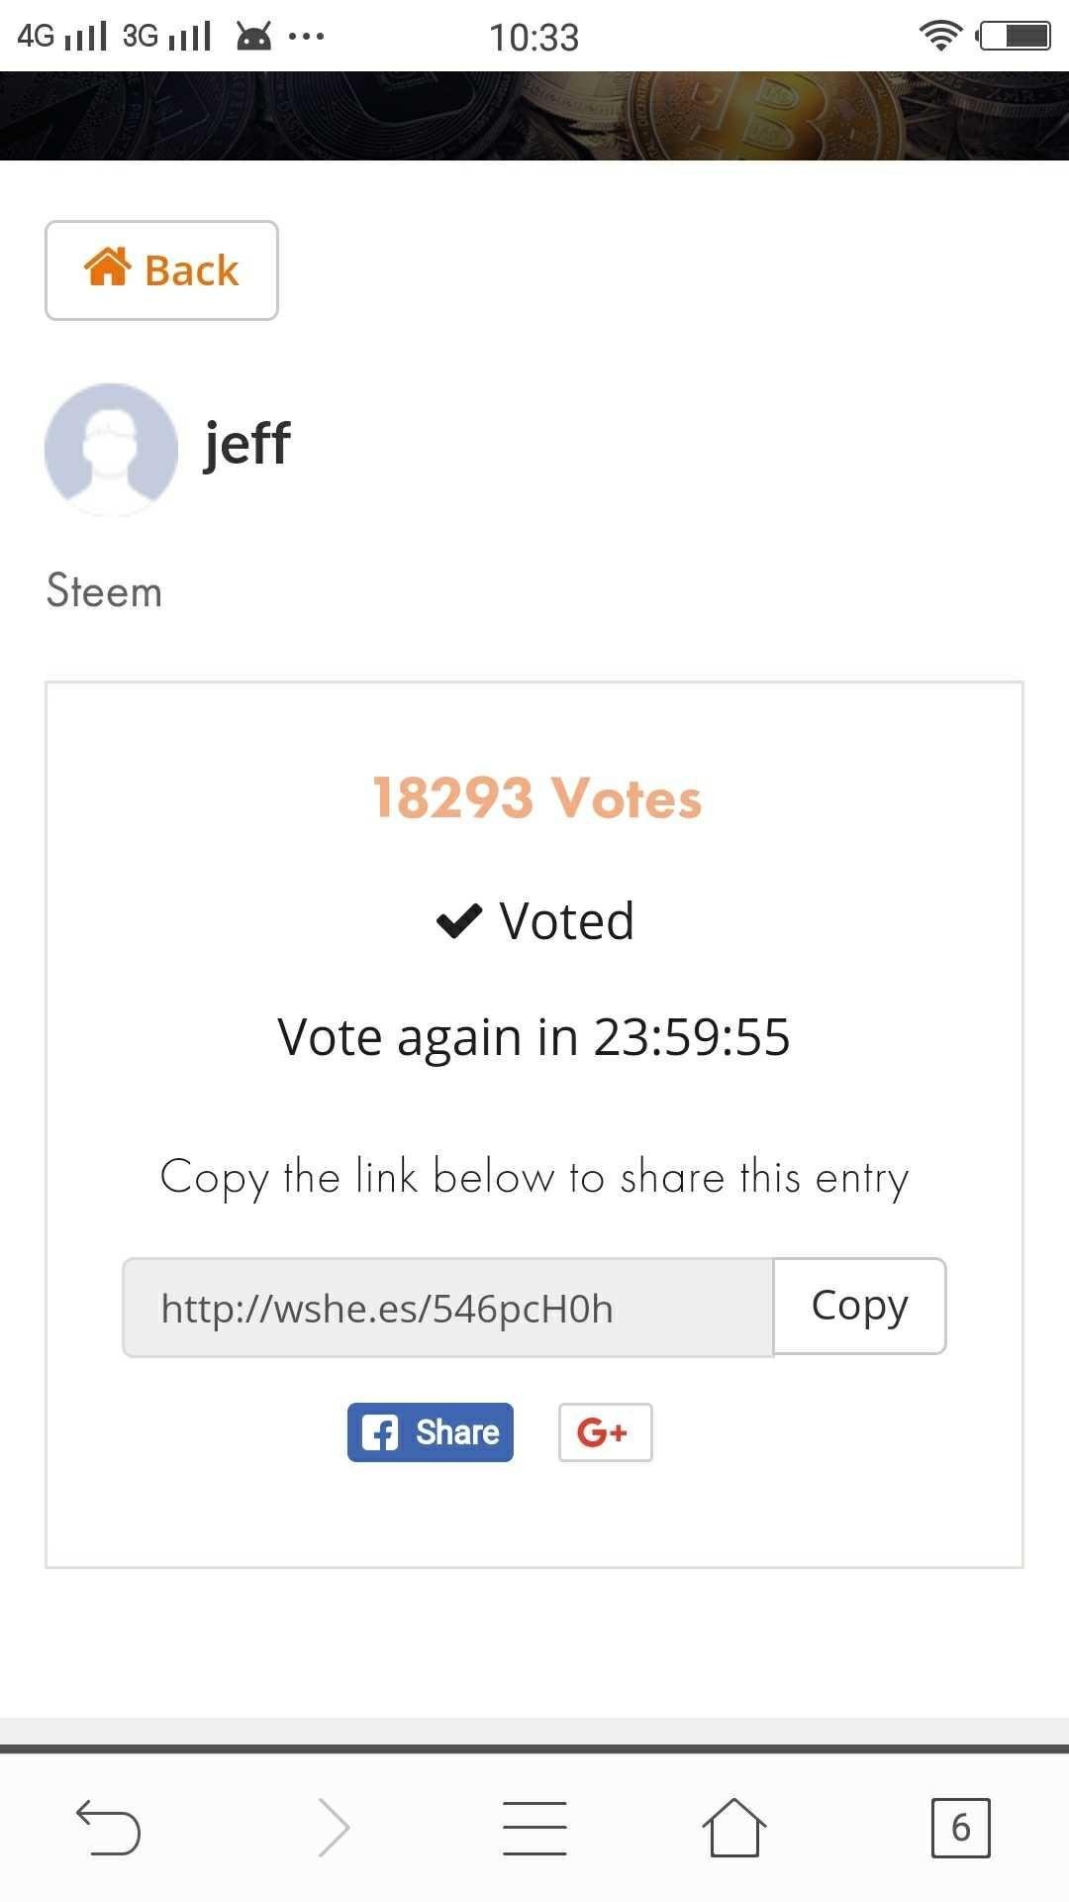Screen dimensions: 1069x1902
Task: Go forward with browser forward chevron
Action: pyautogui.click(x=334, y=1827)
